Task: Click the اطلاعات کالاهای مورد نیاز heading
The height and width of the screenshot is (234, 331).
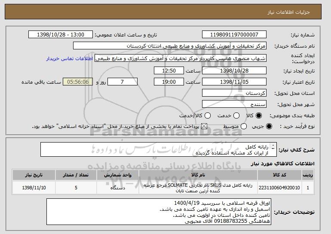Action: (283, 164)
